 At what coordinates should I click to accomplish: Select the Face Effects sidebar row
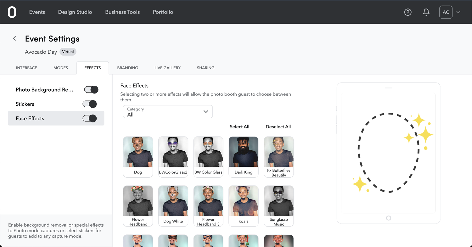pyautogui.click(x=56, y=118)
